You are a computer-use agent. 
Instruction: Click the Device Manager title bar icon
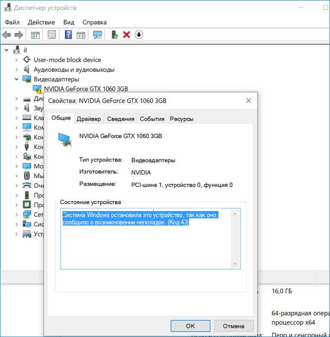[8, 7]
